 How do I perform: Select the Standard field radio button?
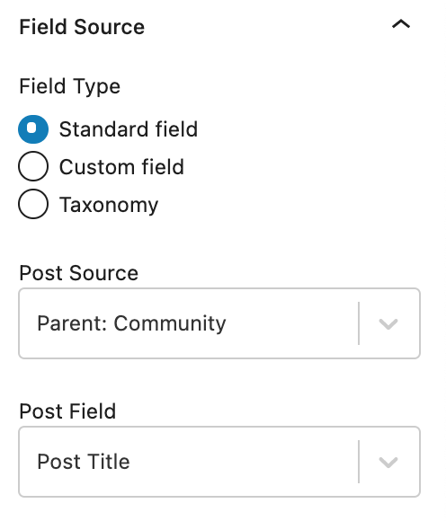tap(33, 129)
